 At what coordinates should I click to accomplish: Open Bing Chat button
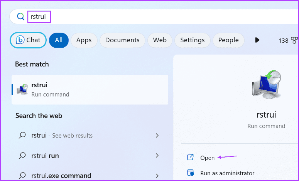point(28,40)
